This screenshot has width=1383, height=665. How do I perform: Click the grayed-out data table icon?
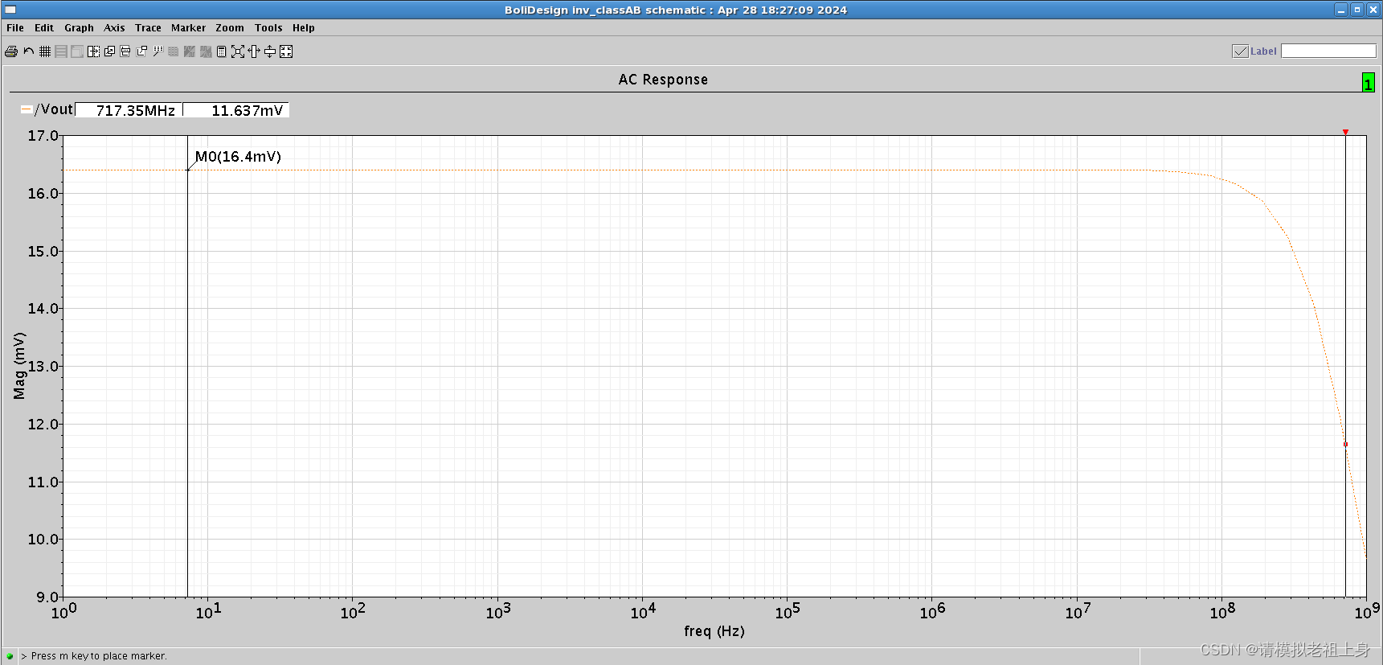[174, 51]
